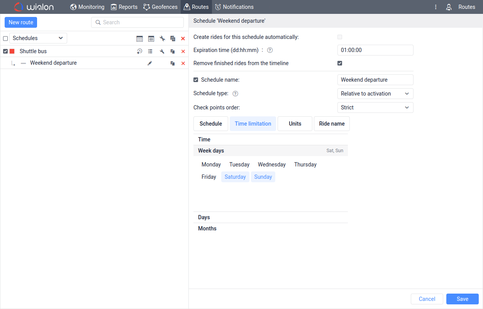Screen dimensions: 483x309
Task: Open the Schedule type dropdown
Action: pos(375,94)
